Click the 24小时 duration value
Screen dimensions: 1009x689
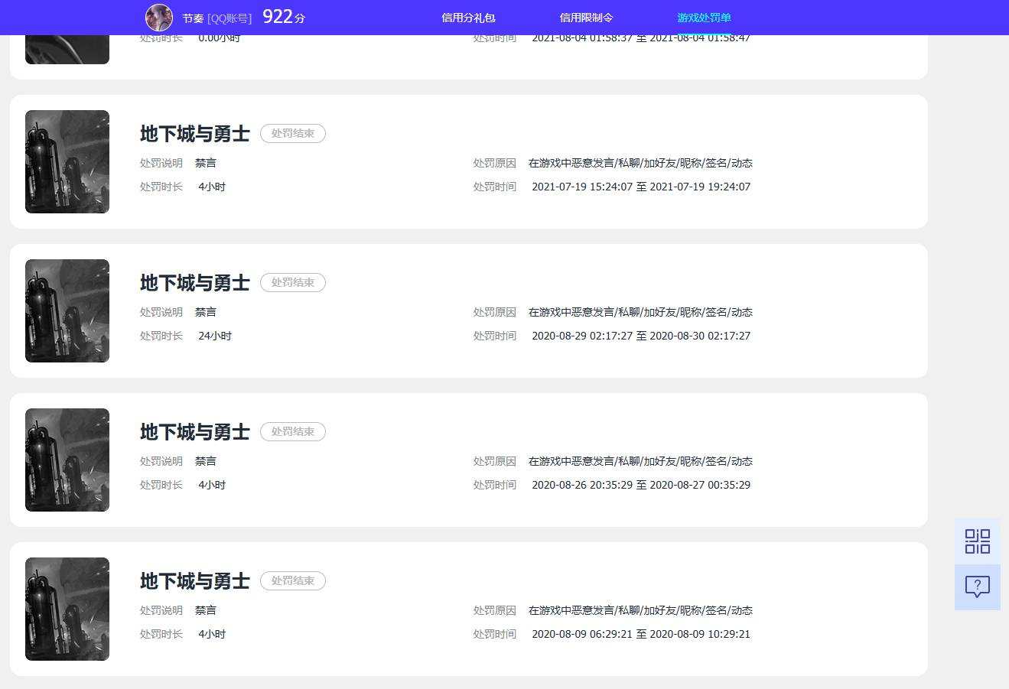(x=215, y=336)
